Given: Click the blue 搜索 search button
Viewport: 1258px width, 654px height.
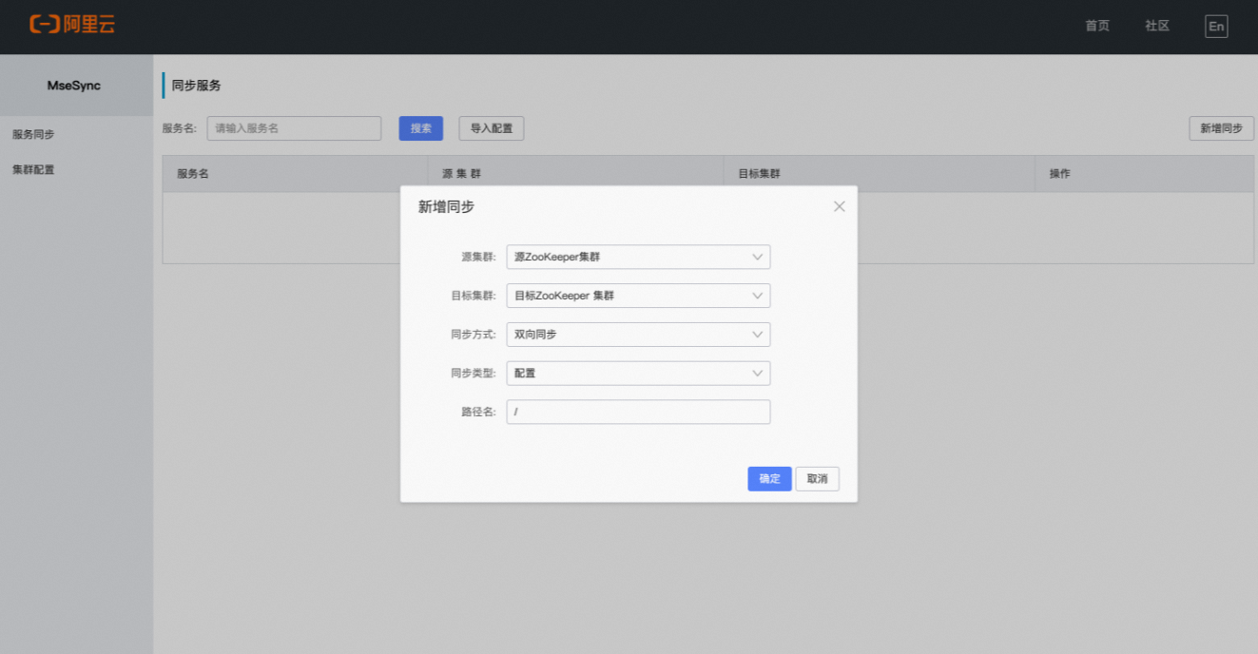Looking at the screenshot, I should pyautogui.click(x=420, y=127).
